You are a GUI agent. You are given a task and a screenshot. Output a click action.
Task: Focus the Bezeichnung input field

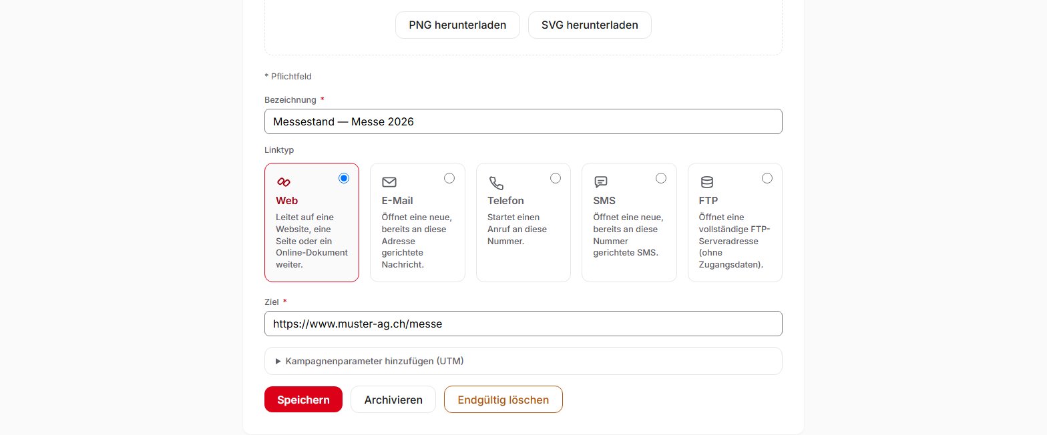point(523,121)
